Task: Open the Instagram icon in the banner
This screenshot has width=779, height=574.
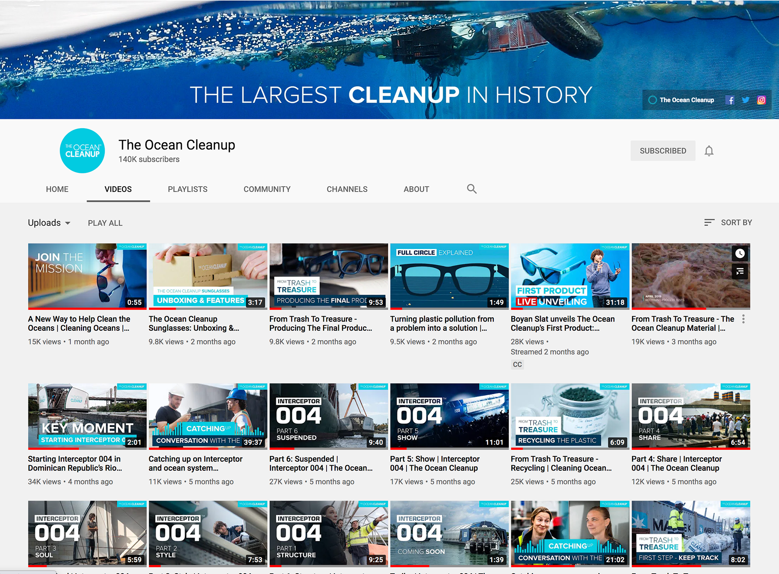Action: click(762, 100)
